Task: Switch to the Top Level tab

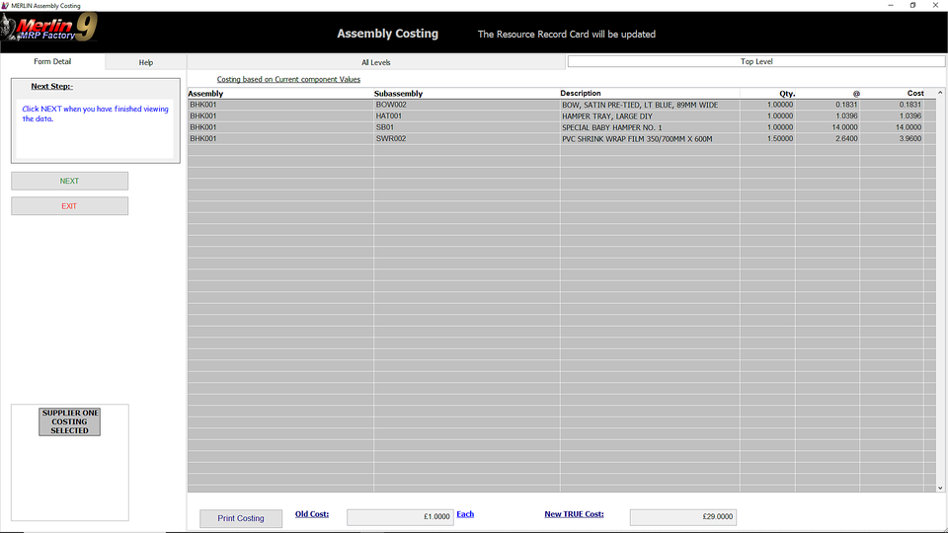Action: (755, 61)
